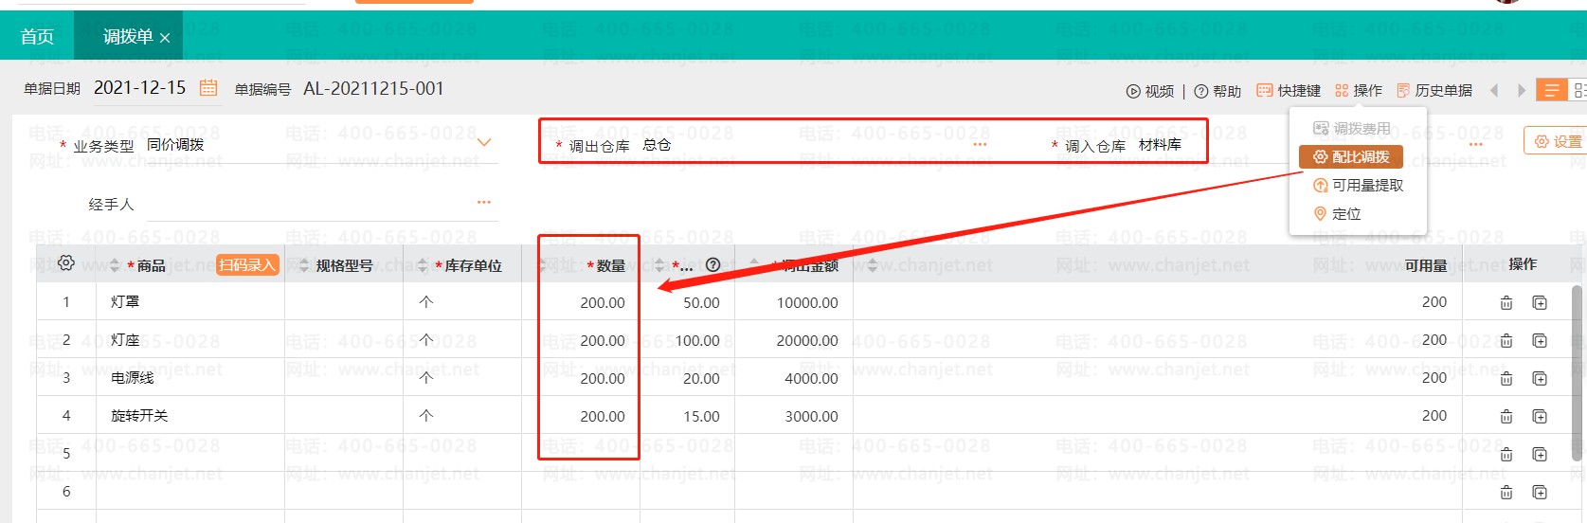Open 调入仓库 selection ellipsis

1476,144
